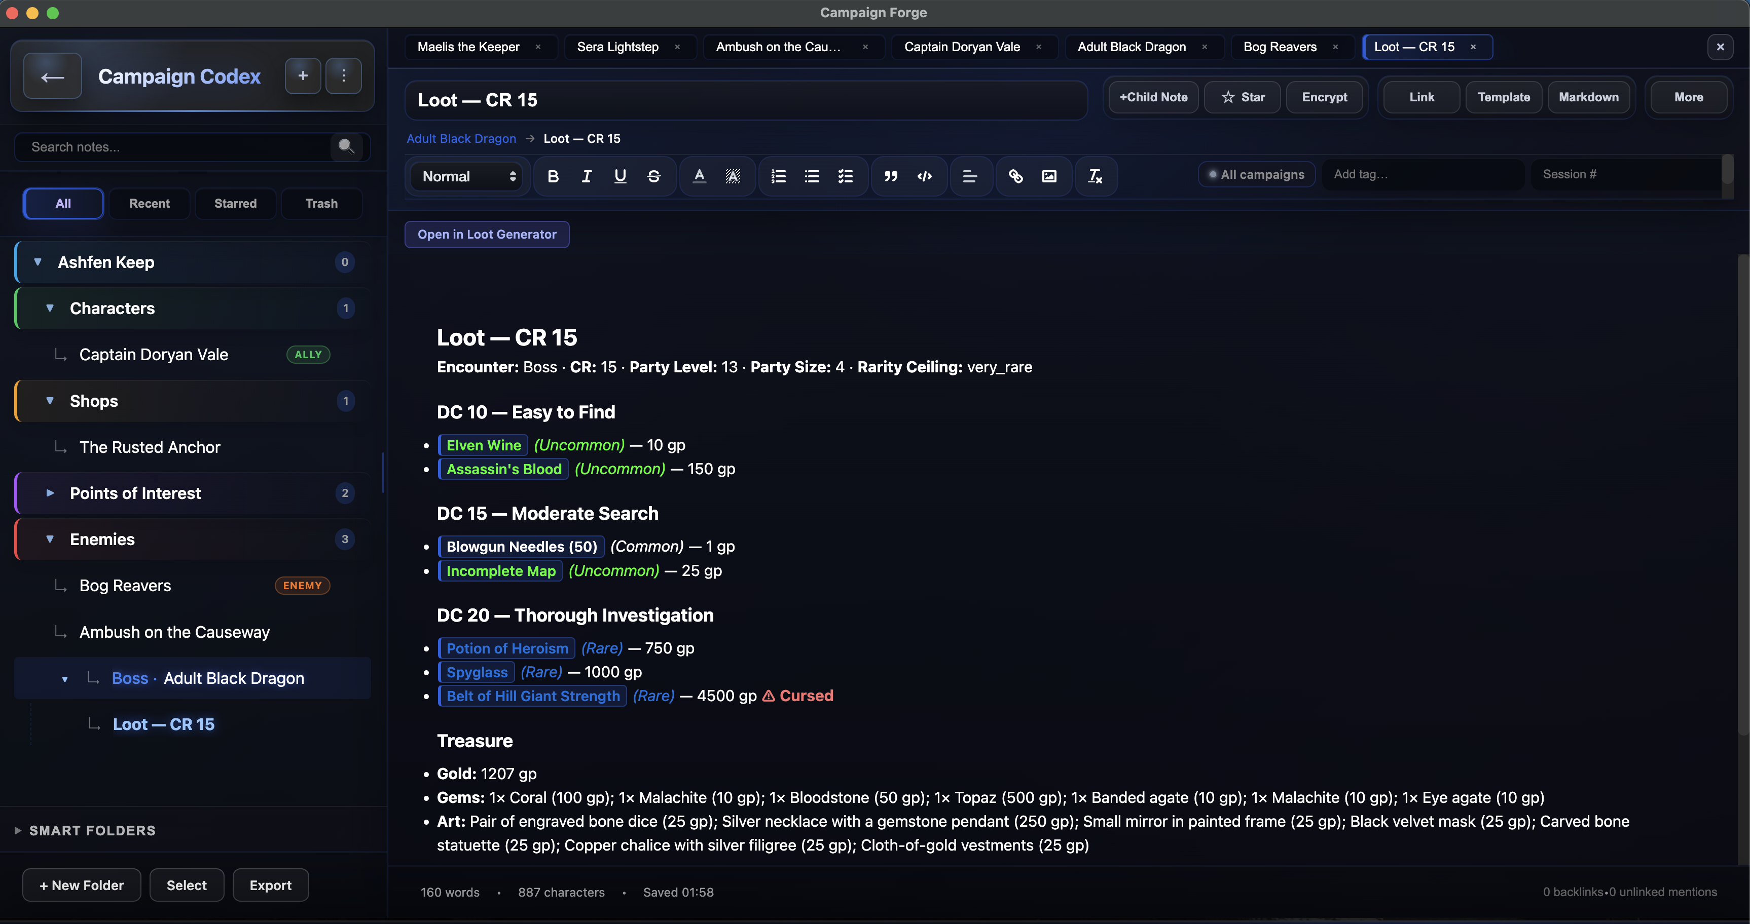1750x924 pixels.
Task: Close the Sera Lightstep tab
Action: tap(677, 47)
